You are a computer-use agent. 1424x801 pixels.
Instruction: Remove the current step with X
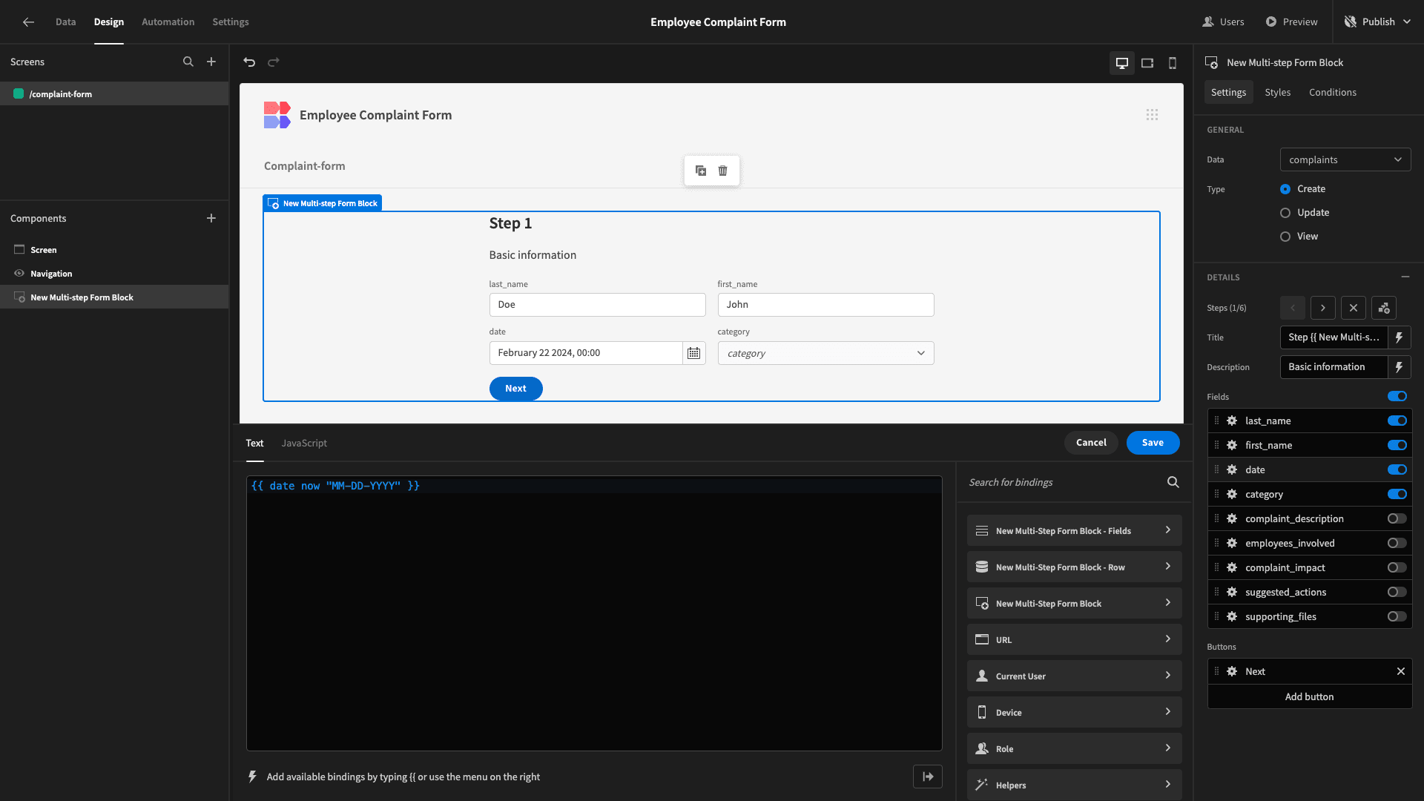(x=1353, y=308)
